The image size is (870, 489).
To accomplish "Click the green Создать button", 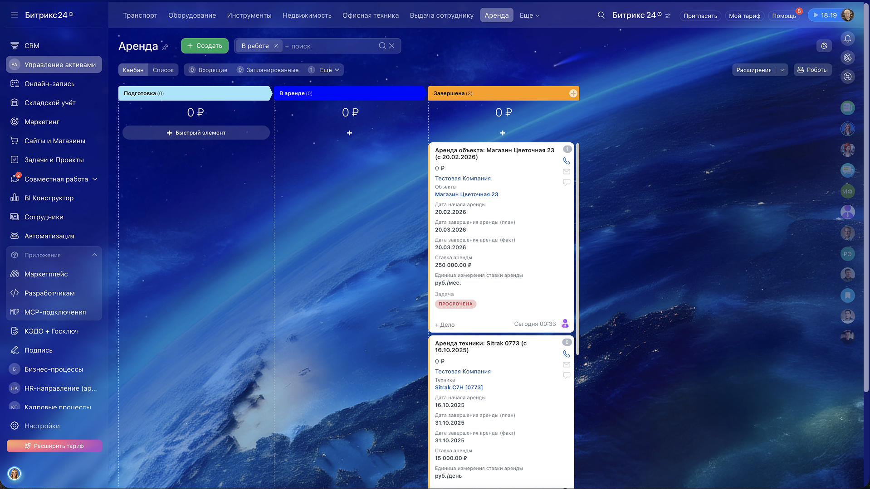I will point(205,46).
